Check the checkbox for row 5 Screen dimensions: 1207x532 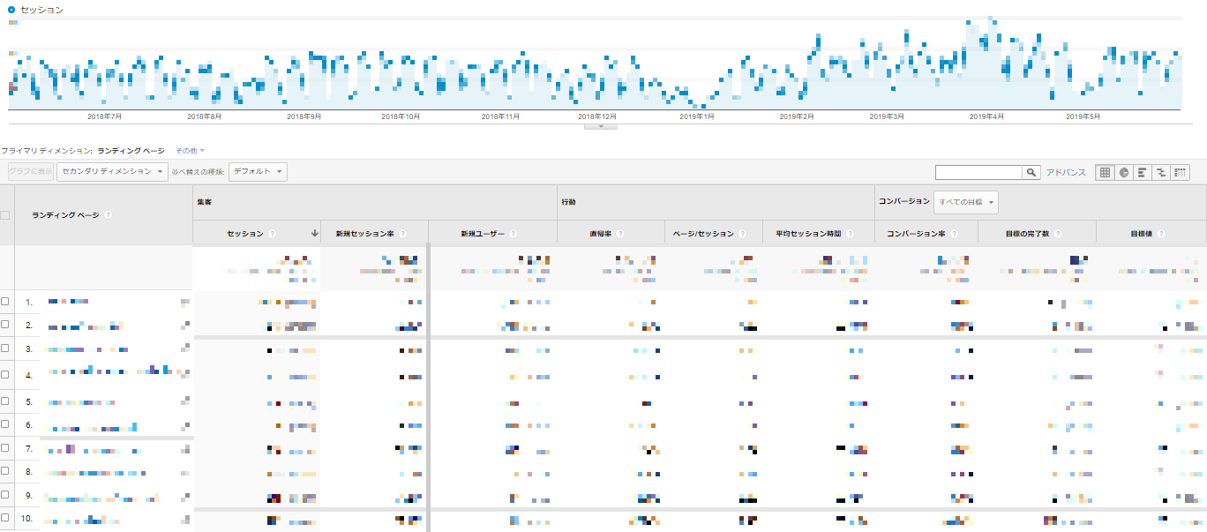point(5,401)
